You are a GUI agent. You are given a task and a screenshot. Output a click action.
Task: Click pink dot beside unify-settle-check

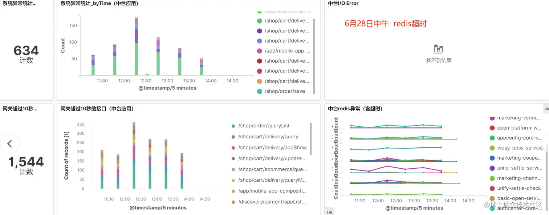click(492, 188)
